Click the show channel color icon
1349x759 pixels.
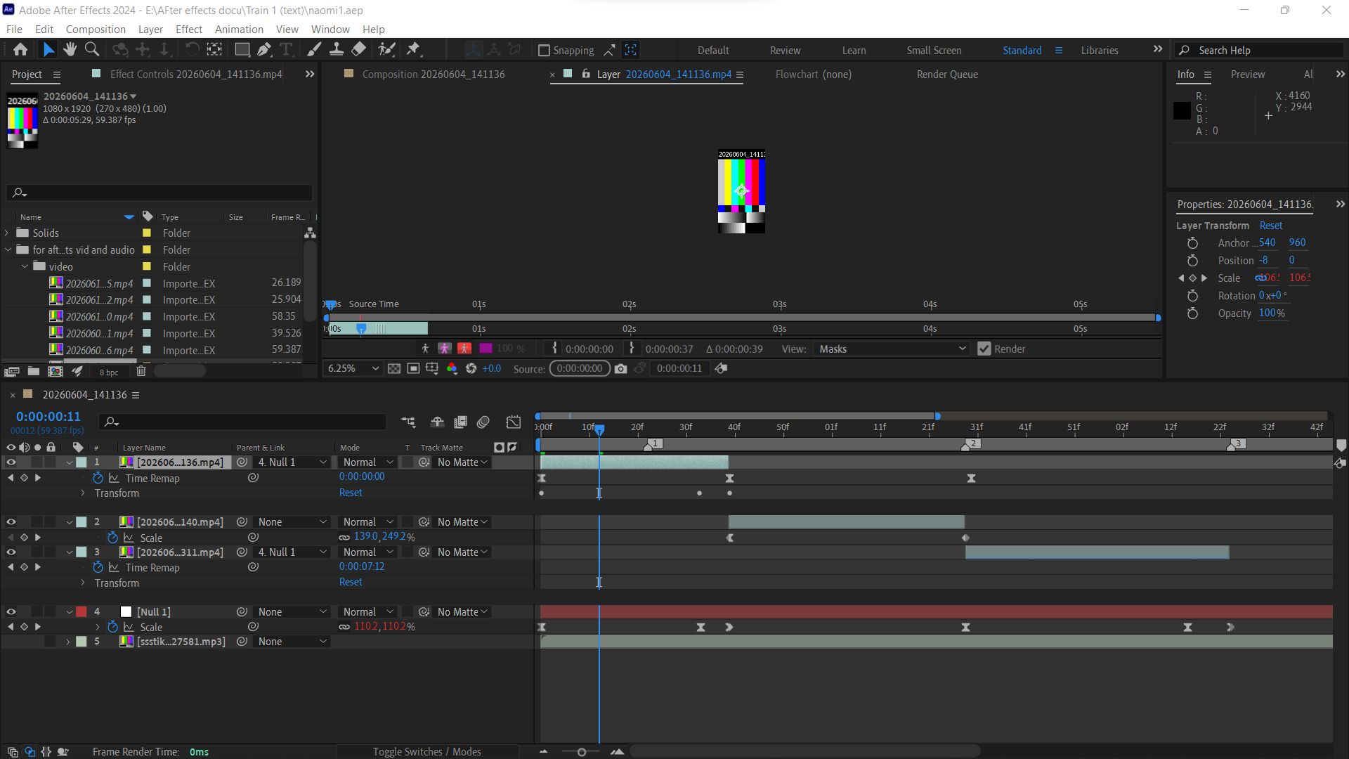coord(452,368)
